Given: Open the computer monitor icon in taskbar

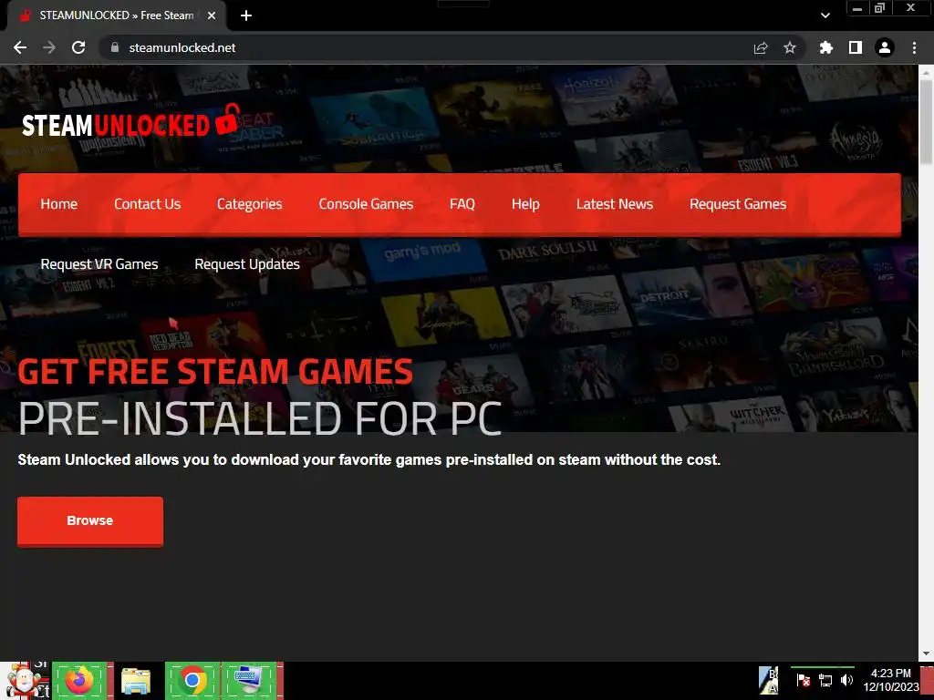Looking at the screenshot, I should pos(249,680).
